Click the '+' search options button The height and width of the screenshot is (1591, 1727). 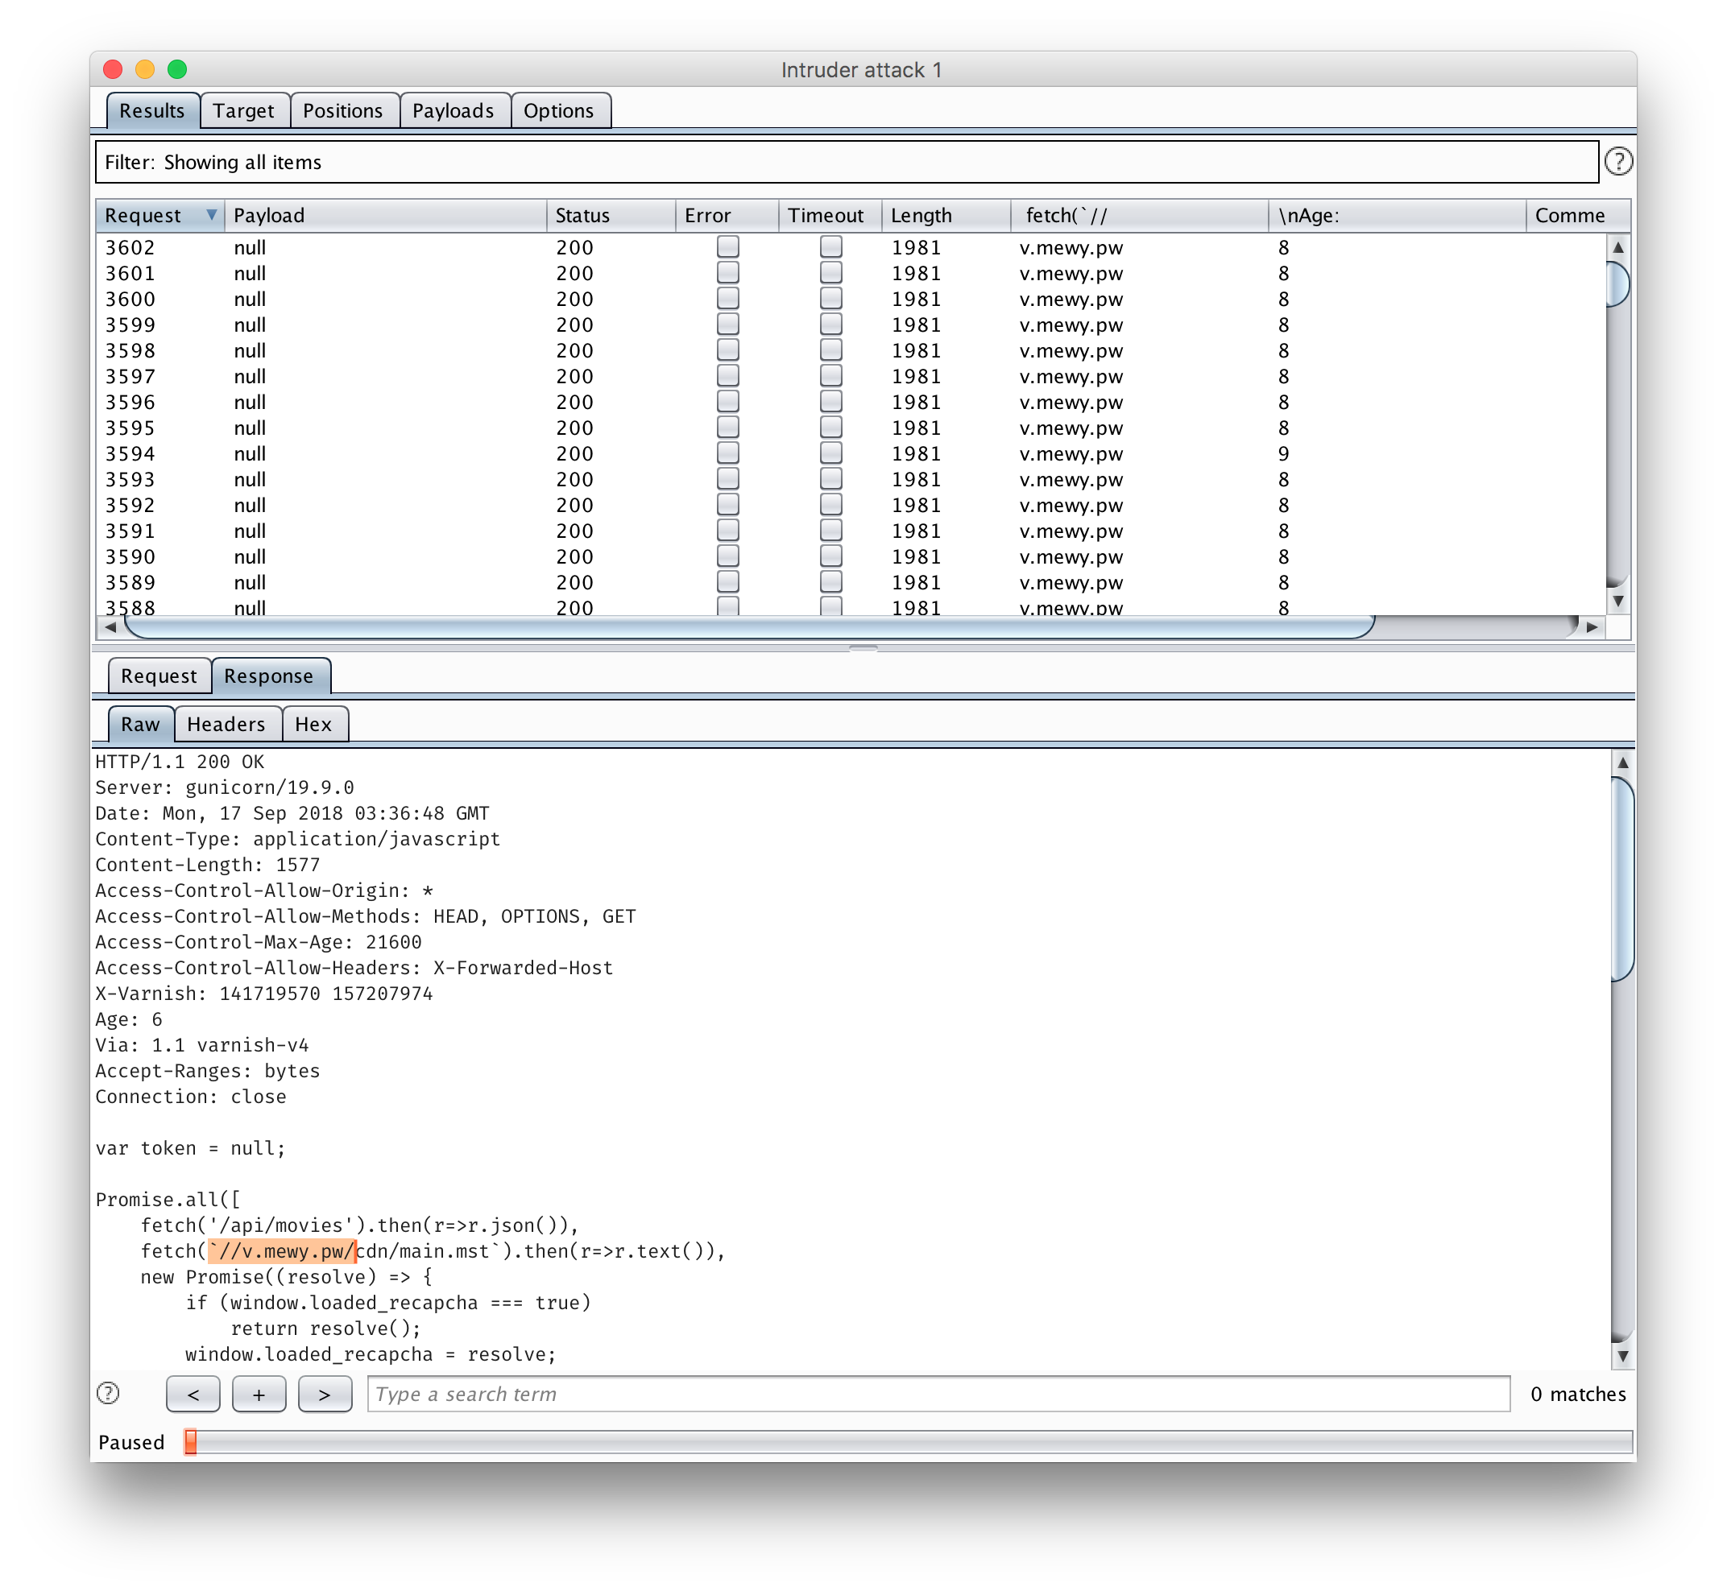[x=259, y=1394]
